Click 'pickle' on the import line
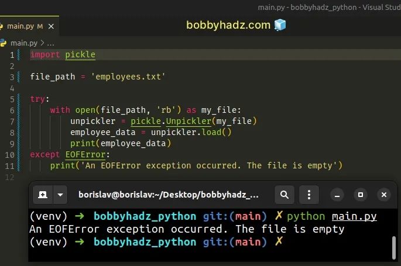Screen dimensions: 401x266 click(x=80, y=54)
